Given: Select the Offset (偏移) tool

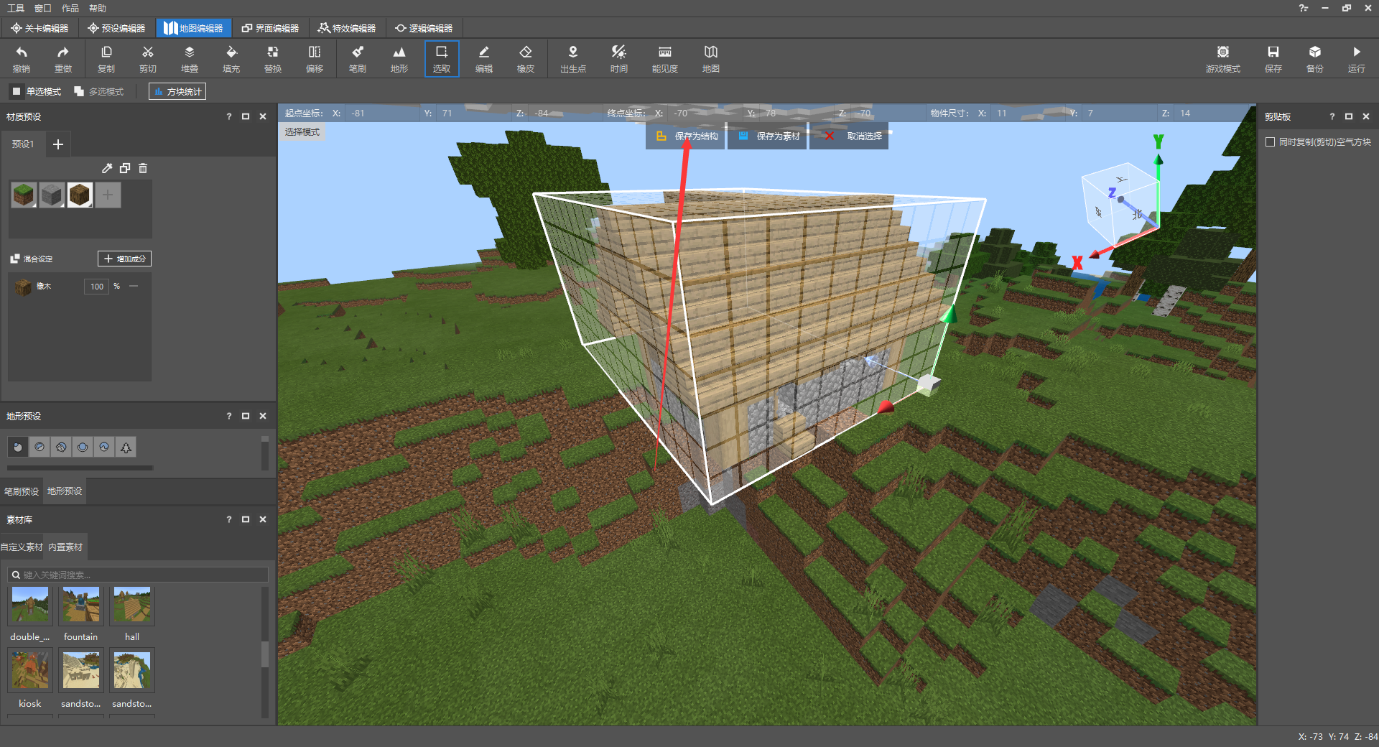Looking at the screenshot, I should click(x=315, y=59).
